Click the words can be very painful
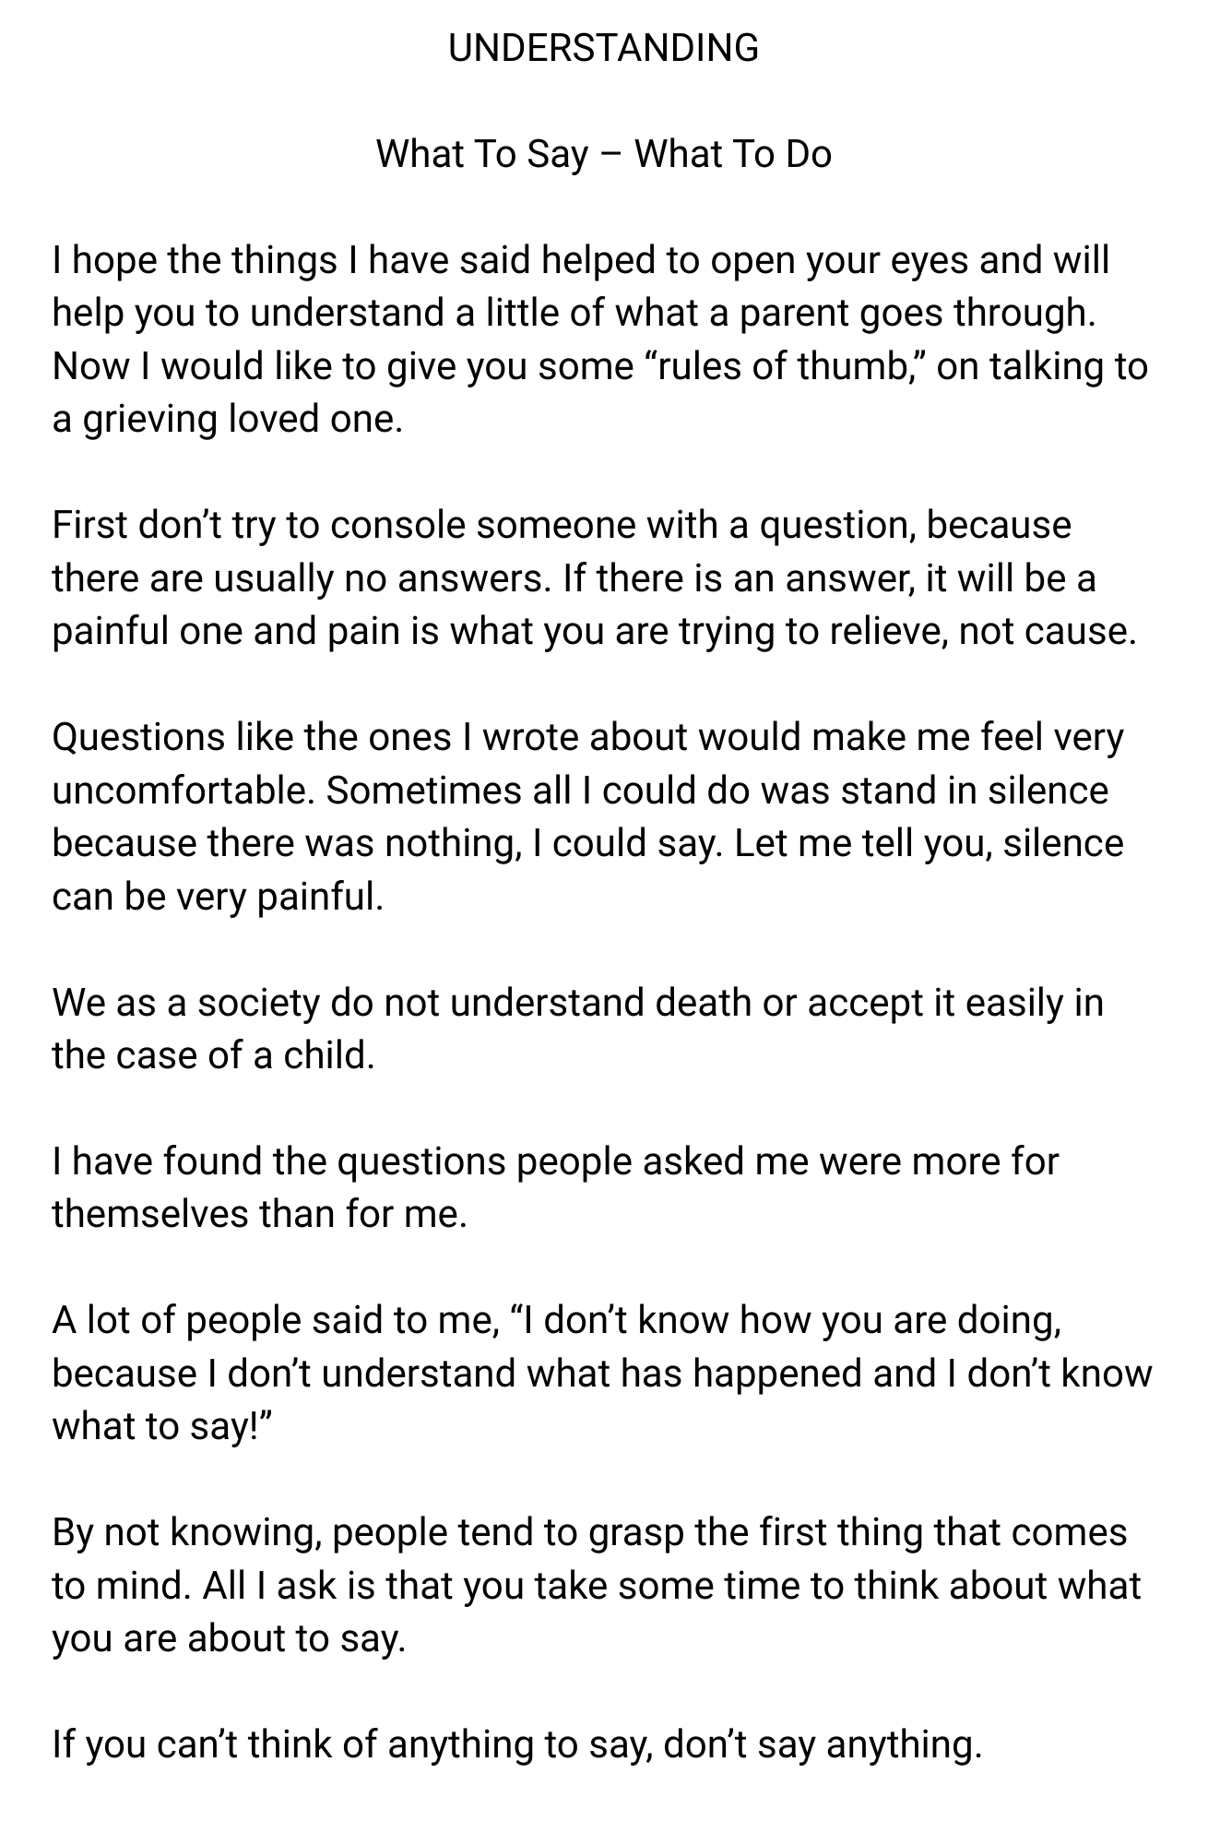This screenshot has width=1208, height=1845. [x=218, y=897]
